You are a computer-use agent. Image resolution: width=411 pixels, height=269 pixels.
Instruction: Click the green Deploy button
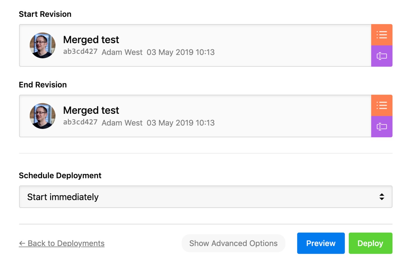pyautogui.click(x=370, y=243)
